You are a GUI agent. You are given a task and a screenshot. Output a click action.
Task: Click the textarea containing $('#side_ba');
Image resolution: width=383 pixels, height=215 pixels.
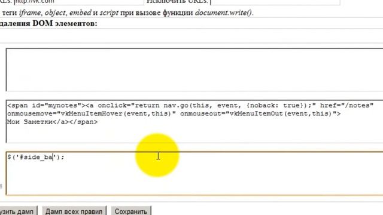pos(194,173)
